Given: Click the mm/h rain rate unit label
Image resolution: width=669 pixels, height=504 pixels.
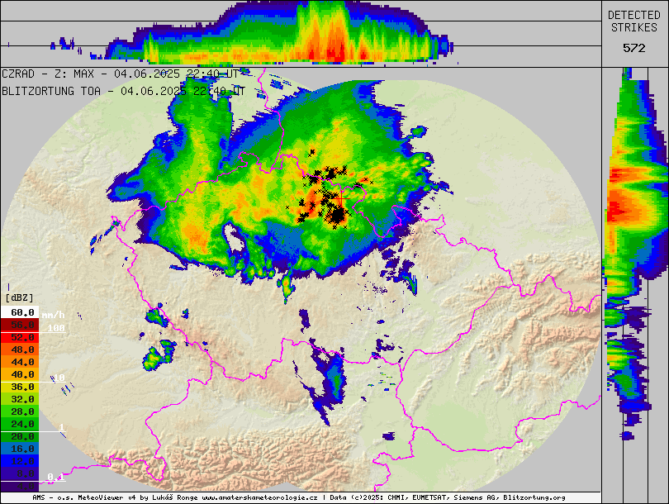Looking at the screenshot, I should coord(54,315).
